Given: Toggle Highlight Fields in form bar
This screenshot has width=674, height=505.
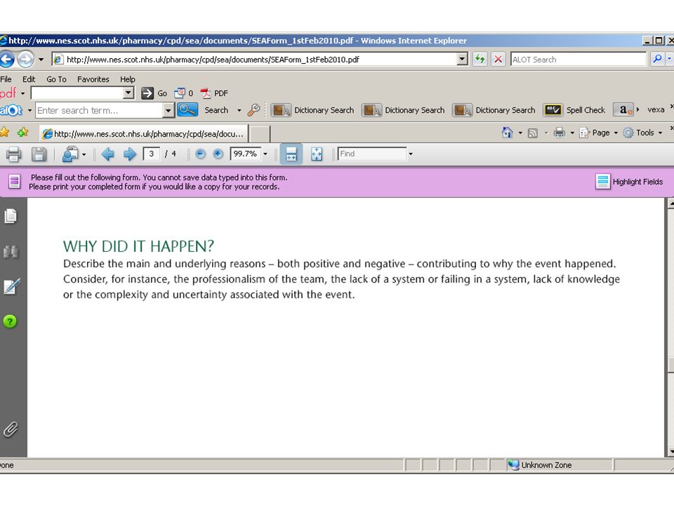Looking at the screenshot, I should point(629,182).
